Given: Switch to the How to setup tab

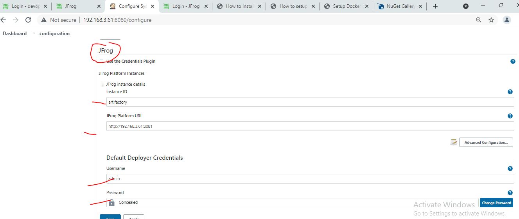Looking at the screenshot, I should click(x=293, y=6).
